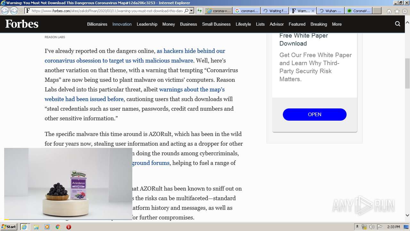410x231 pixels.
Task: Open Billionaires in Forbes navigation
Action: 97,24
